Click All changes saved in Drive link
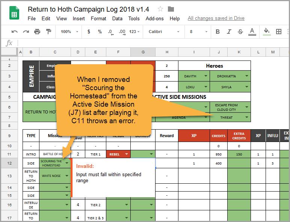290x222 pixels. tap(216, 18)
